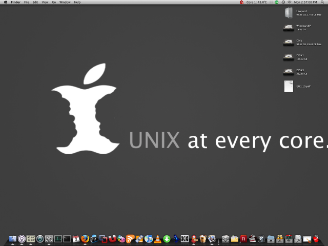This screenshot has height=246, width=328.
Task: Open the Go menu
Action: (x=54, y=2)
